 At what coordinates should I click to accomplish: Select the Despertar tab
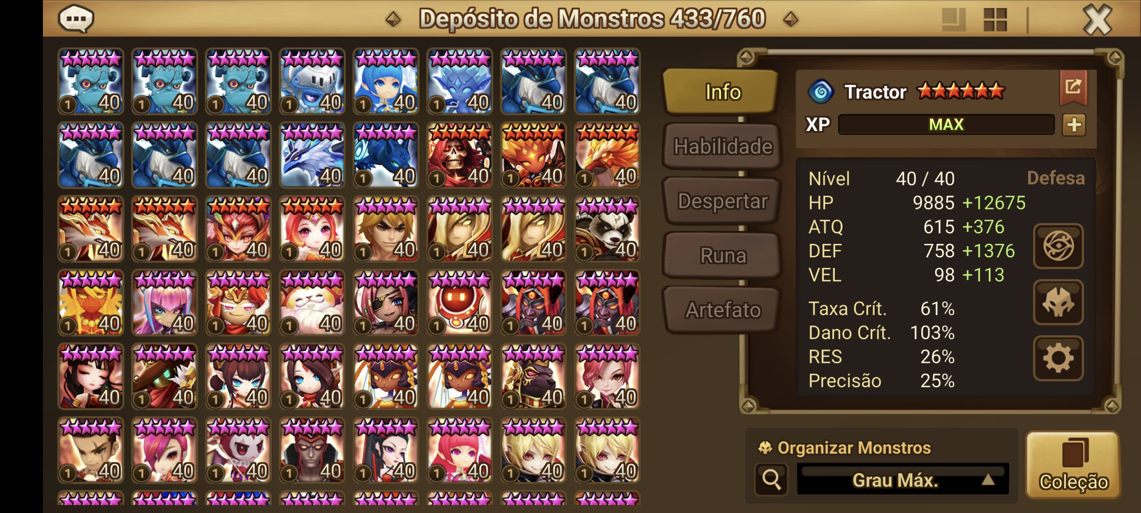722,201
